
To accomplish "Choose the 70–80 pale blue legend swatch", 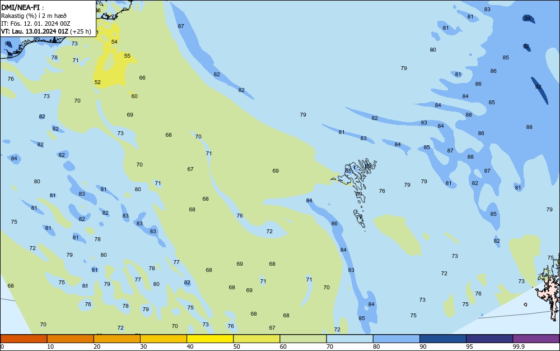I will click(349, 339).
